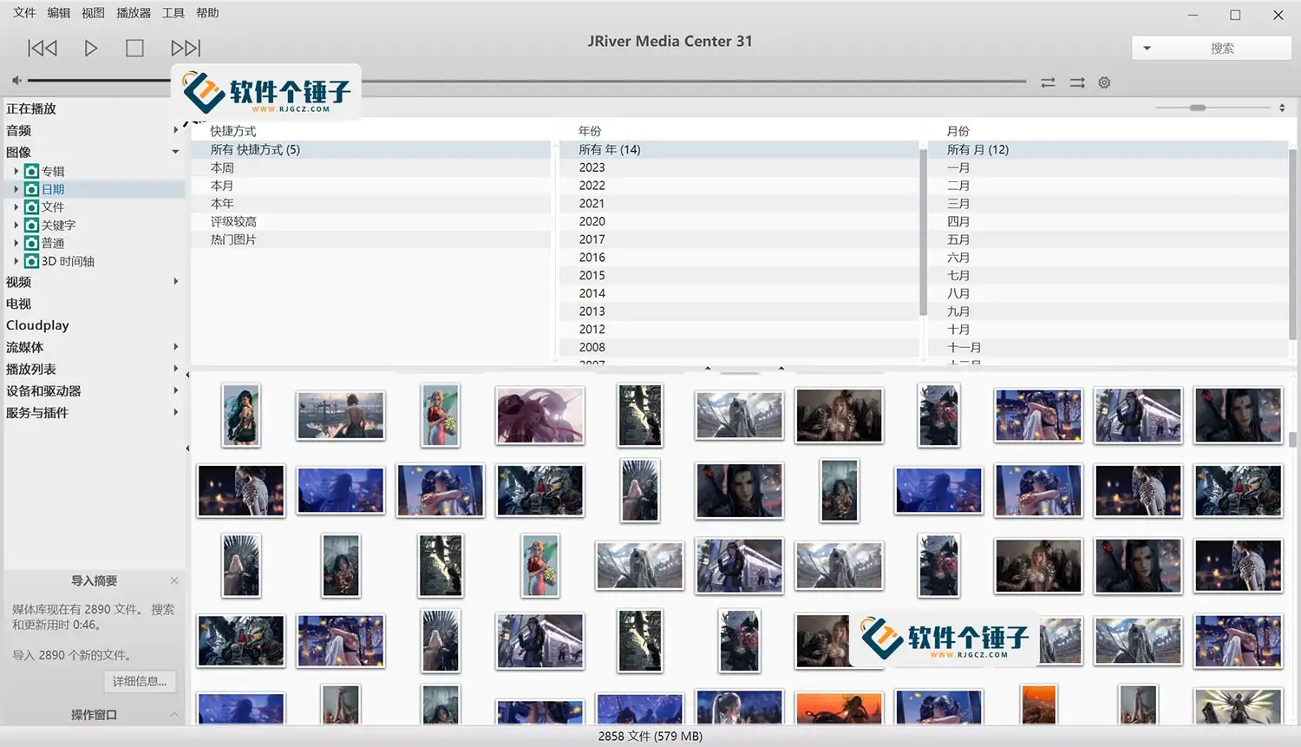Click the 专辑 camera icon
Image resolution: width=1301 pixels, height=747 pixels.
[31, 171]
